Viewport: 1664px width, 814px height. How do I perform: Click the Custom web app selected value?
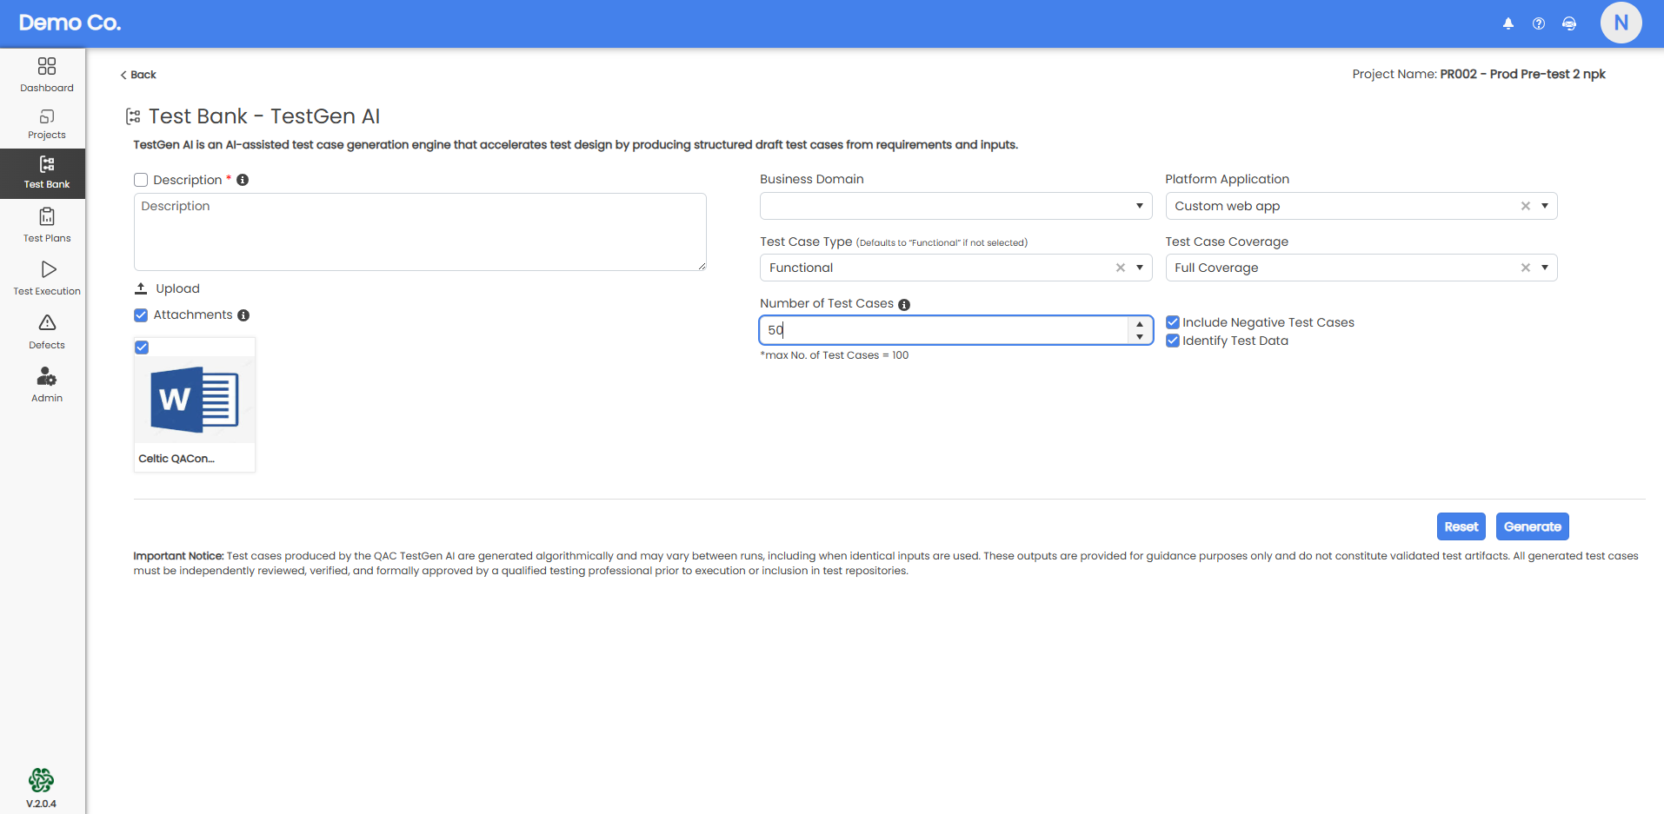click(x=1227, y=206)
